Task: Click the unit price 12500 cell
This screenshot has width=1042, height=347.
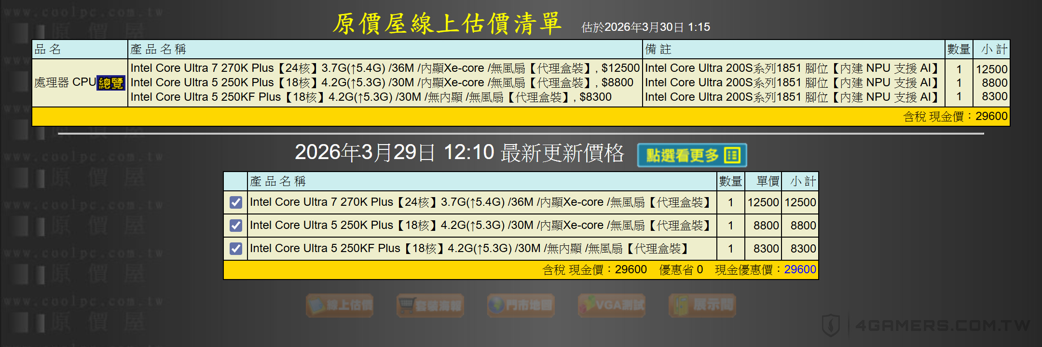Action: (763, 202)
